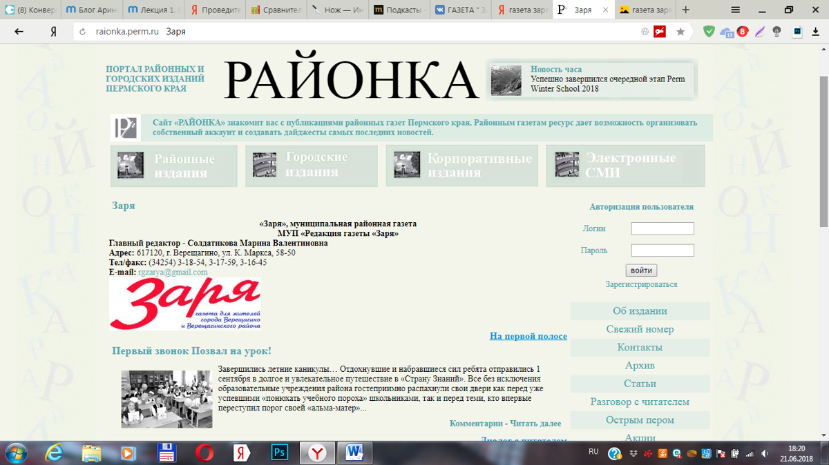Open the Новость часа link
Image resolution: width=829 pixels, height=465 pixels.
coord(556,69)
